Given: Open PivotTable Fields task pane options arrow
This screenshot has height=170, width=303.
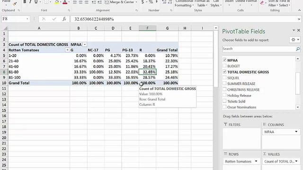Looking at the screenshot, I should point(294,30).
